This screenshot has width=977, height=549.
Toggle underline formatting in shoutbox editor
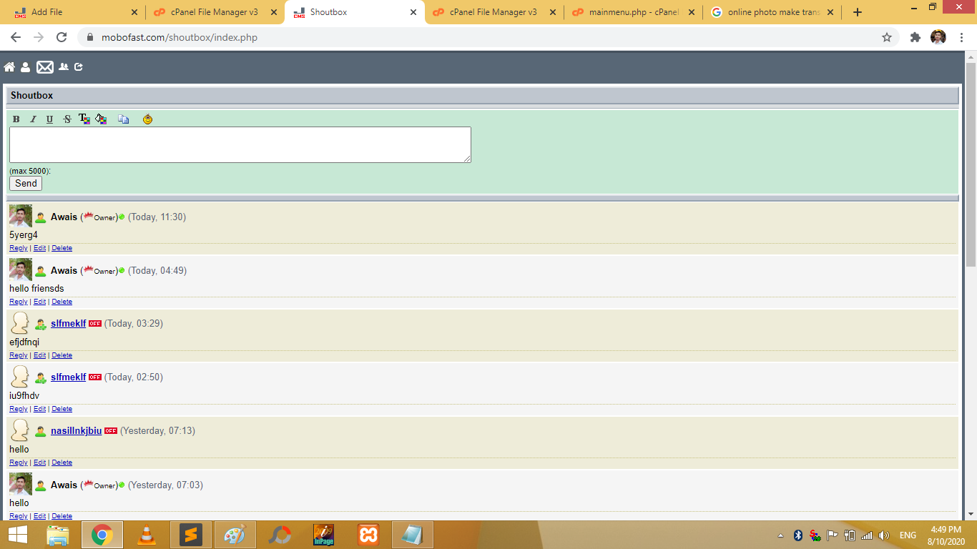coord(49,119)
